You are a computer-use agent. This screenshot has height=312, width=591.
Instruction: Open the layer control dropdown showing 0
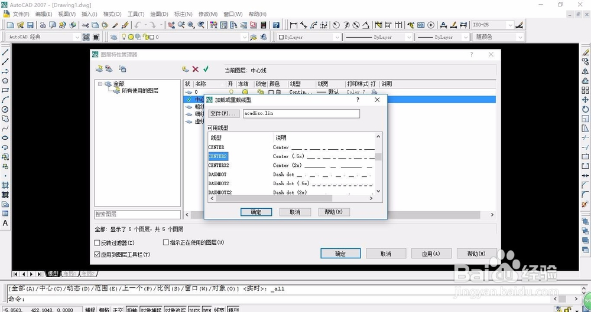tap(245, 37)
